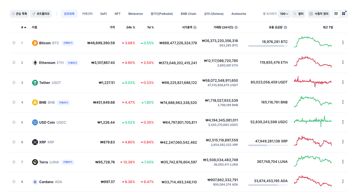Screen dimensions: 358x192
Task: Toggle the Cardano watchlist star
Action: 14,182
